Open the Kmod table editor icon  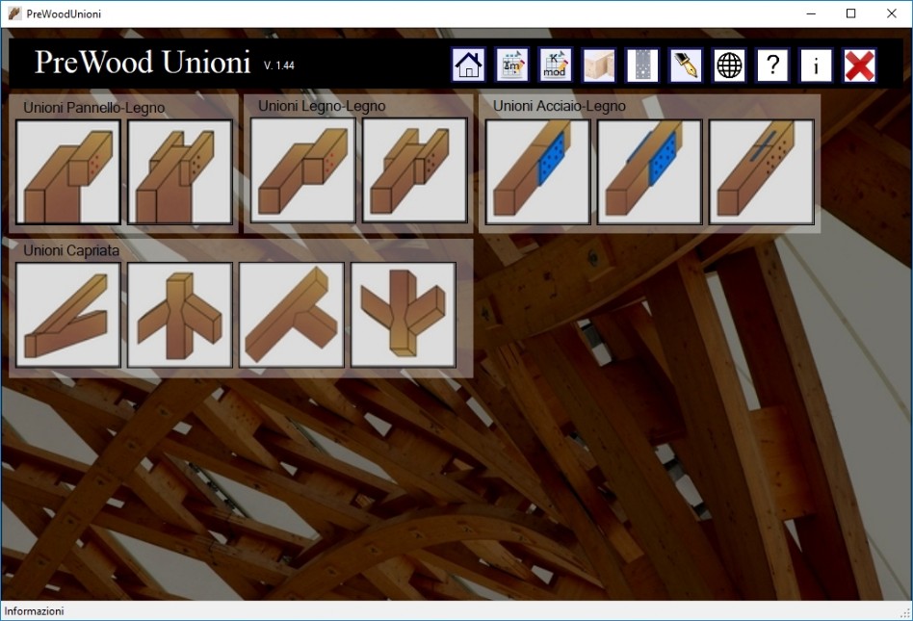tap(555, 65)
